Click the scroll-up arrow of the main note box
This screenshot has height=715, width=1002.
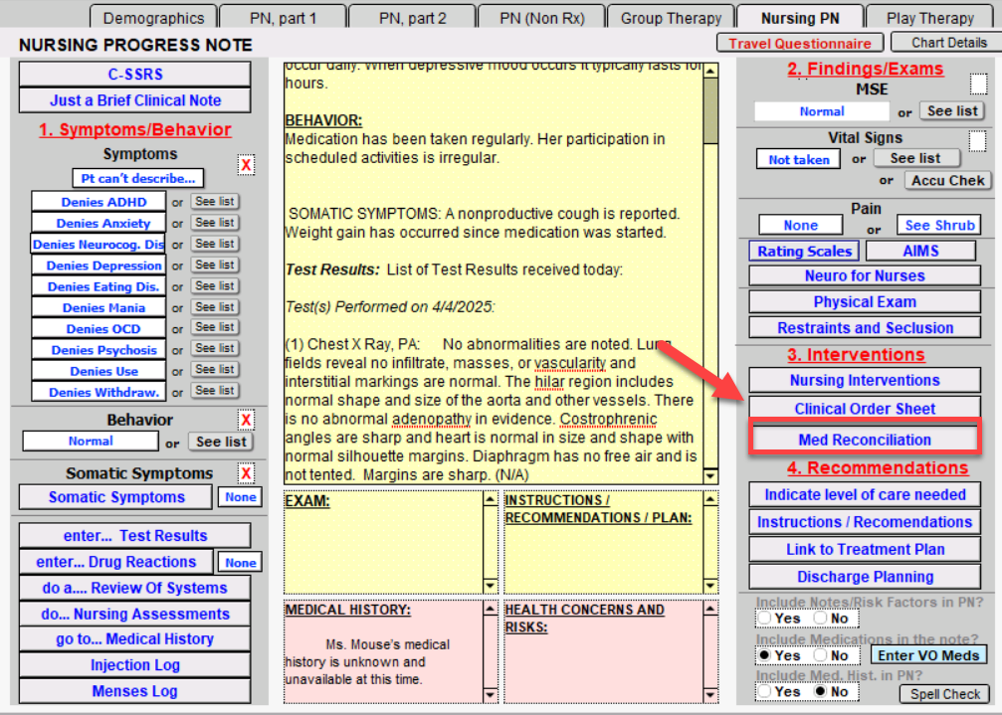[x=710, y=71]
